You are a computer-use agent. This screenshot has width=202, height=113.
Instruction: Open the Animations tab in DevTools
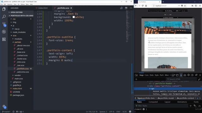182,102
